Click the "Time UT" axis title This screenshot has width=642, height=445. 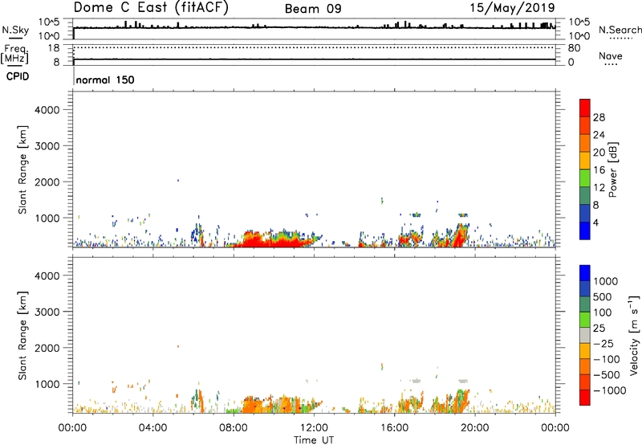coord(314,440)
